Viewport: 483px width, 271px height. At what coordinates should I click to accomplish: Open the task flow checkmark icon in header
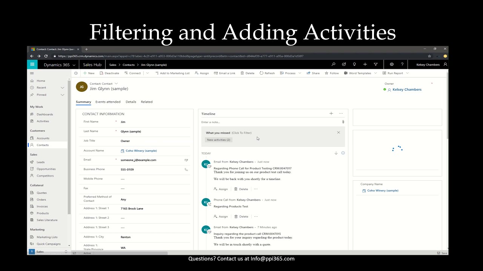344,64
